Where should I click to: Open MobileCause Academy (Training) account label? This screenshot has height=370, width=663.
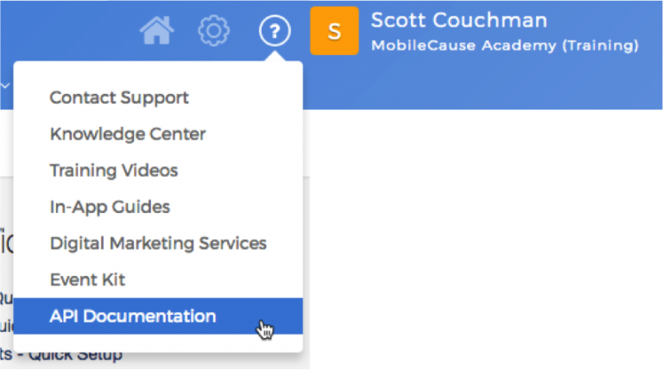point(505,45)
